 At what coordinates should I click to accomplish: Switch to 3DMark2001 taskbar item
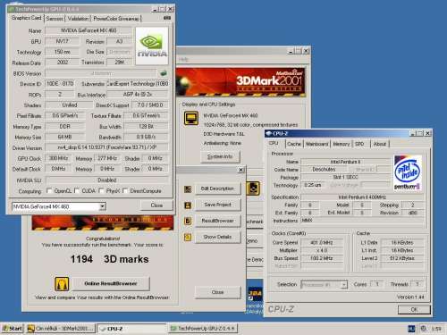coord(61,329)
